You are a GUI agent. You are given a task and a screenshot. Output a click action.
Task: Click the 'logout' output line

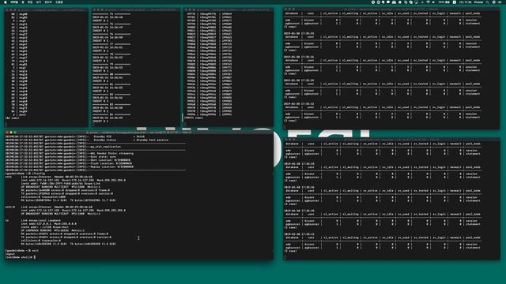10,254
